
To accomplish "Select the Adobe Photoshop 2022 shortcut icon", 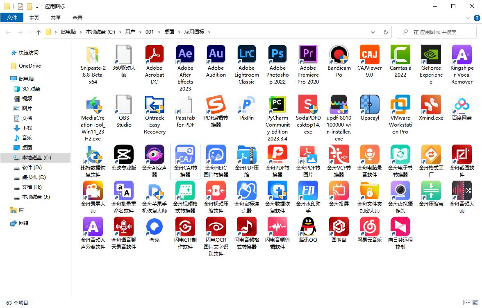I will pyautogui.click(x=277, y=54).
